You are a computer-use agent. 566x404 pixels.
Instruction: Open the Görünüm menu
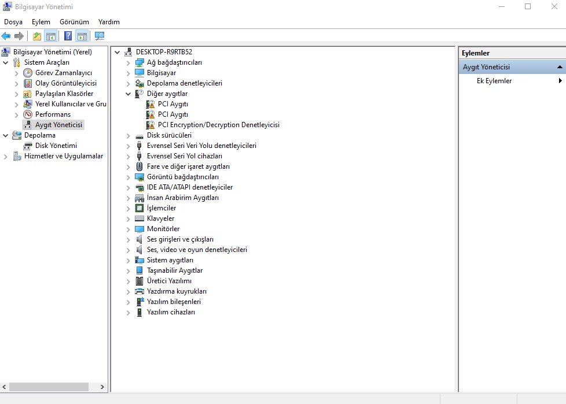(x=74, y=21)
